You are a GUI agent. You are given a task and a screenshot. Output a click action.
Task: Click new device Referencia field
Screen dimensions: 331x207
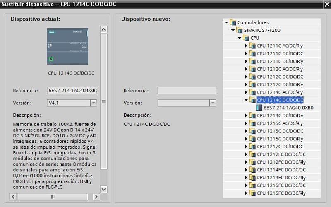click(x=187, y=91)
